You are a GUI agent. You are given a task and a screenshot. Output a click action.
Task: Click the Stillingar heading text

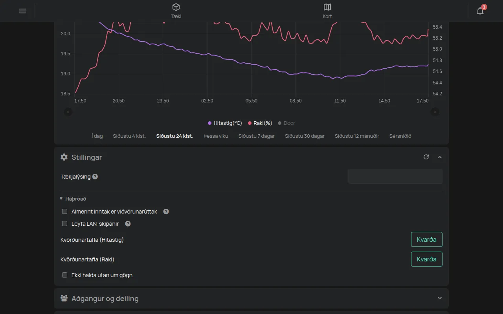(x=86, y=157)
